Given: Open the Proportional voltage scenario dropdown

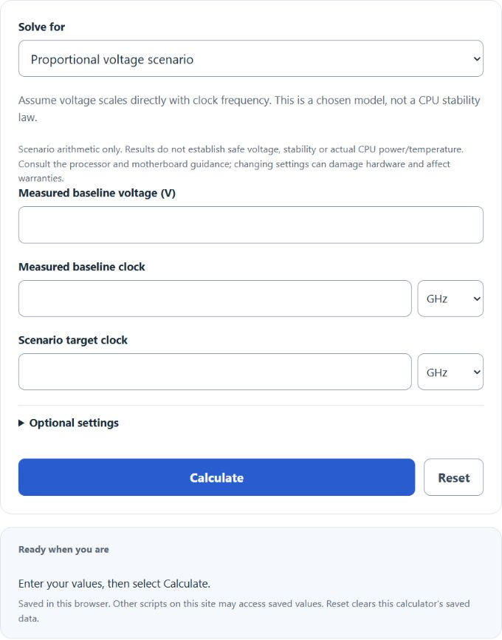Looking at the screenshot, I should pos(251,58).
